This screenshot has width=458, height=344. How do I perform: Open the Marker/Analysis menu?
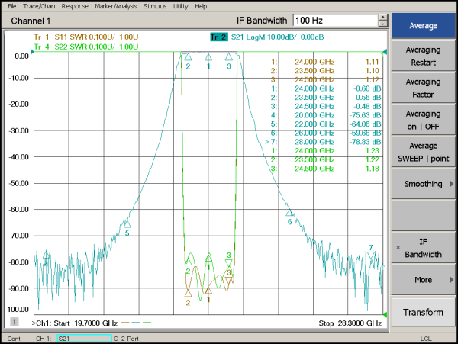pos(116,6)
